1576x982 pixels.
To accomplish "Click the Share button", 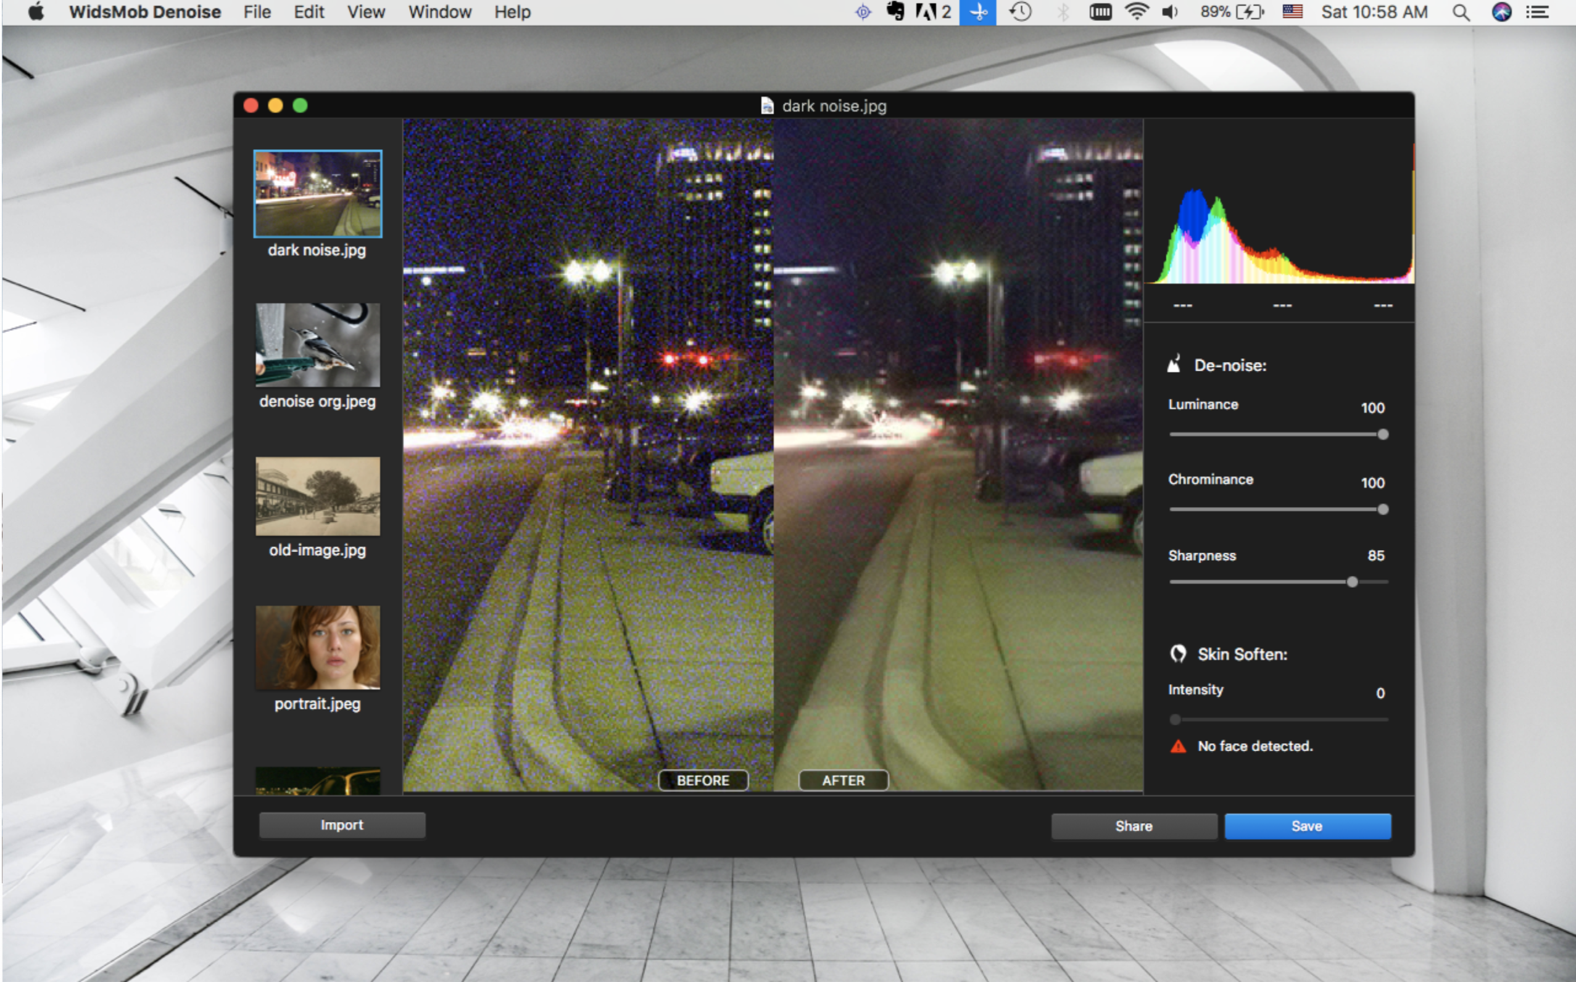I will coord(1134,825).
